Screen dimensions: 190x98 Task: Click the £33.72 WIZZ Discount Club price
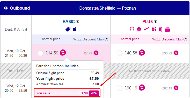167,53
